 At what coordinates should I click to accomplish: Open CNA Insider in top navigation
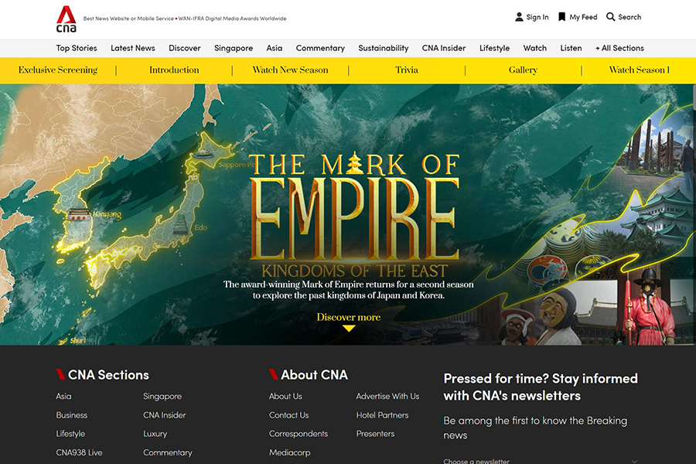pos(444,48)
